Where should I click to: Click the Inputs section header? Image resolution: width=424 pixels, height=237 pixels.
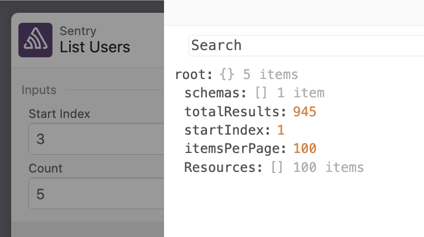tap(39, 90)
